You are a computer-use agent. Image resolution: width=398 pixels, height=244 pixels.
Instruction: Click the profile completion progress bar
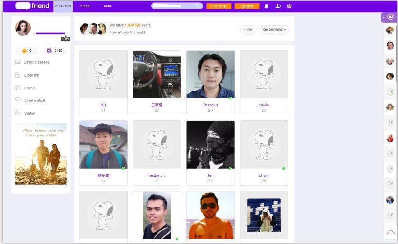(50, 33)
